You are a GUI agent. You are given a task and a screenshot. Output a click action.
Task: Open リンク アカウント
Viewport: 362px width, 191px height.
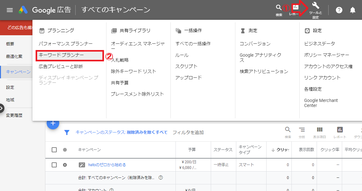[x=322, y=78]
